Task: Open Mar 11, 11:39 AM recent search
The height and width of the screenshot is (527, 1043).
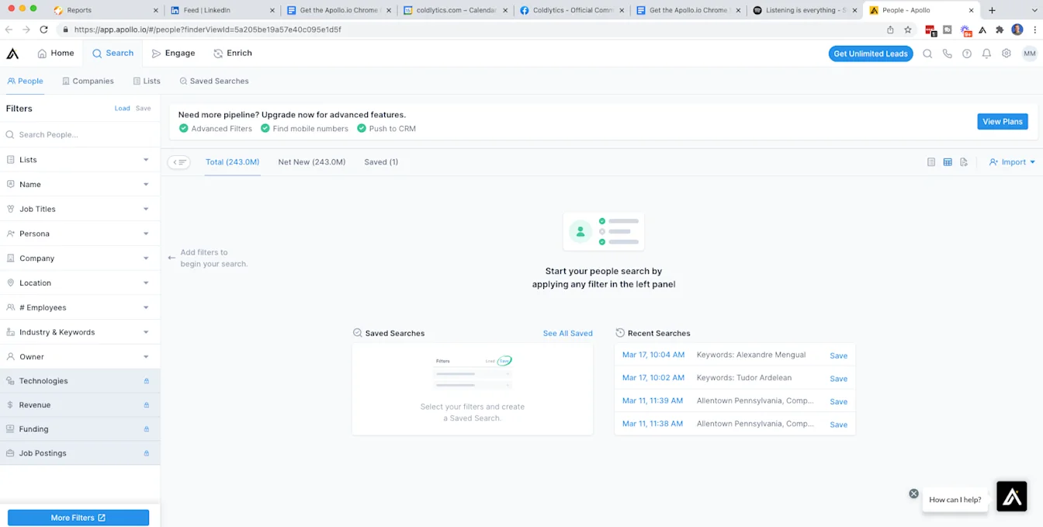Action: [x=653, y=401]
